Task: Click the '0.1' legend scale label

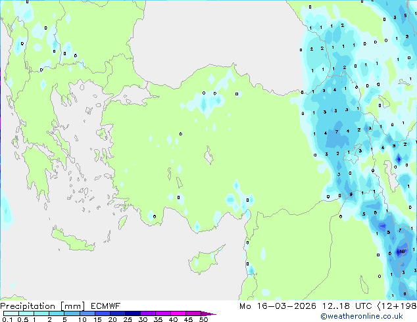Action: pyautogui.click(x=7, y=319)
